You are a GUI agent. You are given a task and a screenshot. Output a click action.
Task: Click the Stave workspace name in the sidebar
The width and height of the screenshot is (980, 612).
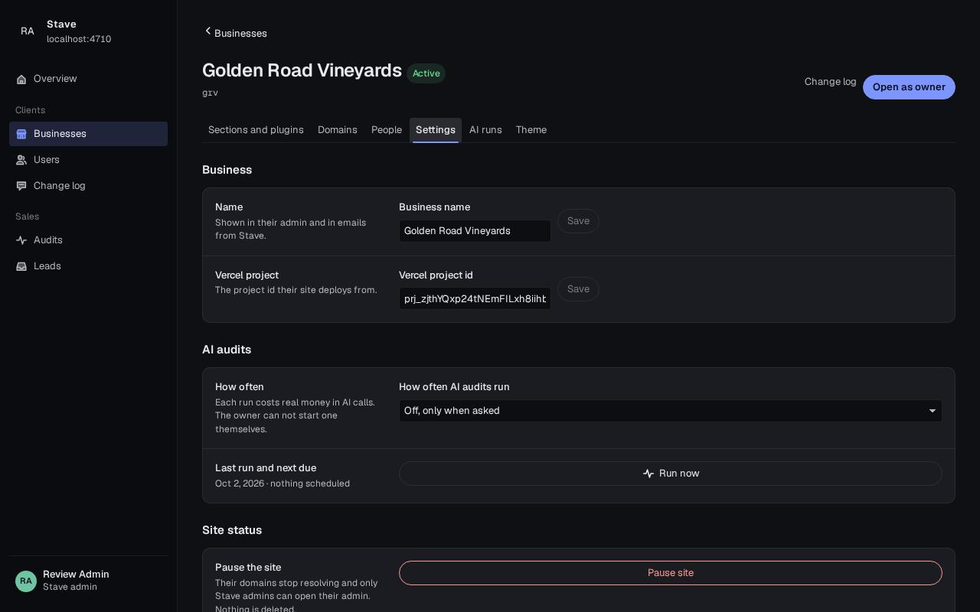[61, 24]
